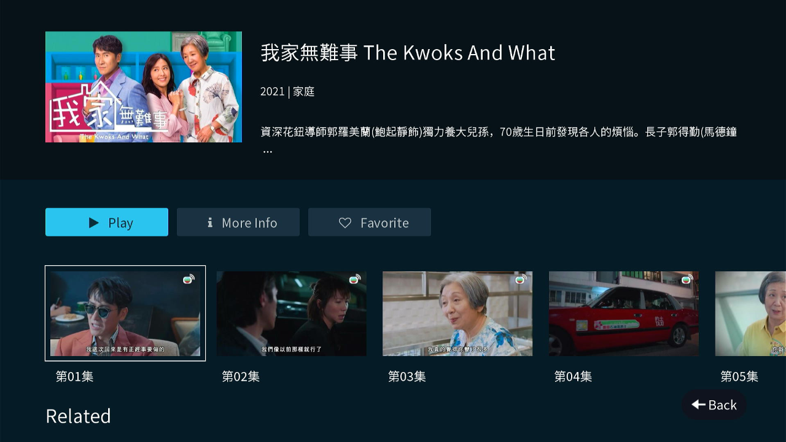Click the Back button label
786x442 pixels.
click(x=722, y=405)
